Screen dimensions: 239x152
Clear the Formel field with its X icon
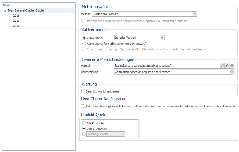pos(232,66)
